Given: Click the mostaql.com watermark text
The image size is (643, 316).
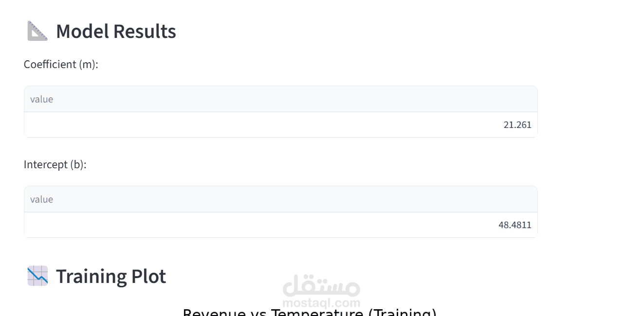Looking at the screenshot, I should click(321, 303).
